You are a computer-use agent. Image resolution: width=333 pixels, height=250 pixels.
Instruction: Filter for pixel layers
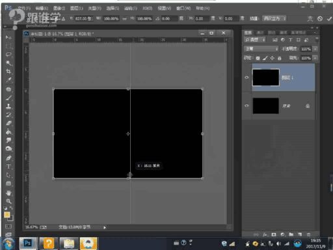(x=275, y=40)
